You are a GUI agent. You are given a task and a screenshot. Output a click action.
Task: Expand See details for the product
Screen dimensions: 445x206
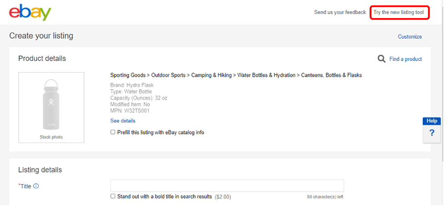(123, 121)
